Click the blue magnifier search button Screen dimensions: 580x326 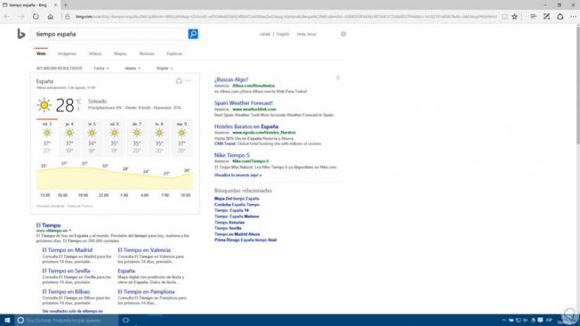[x=193, y=34]
